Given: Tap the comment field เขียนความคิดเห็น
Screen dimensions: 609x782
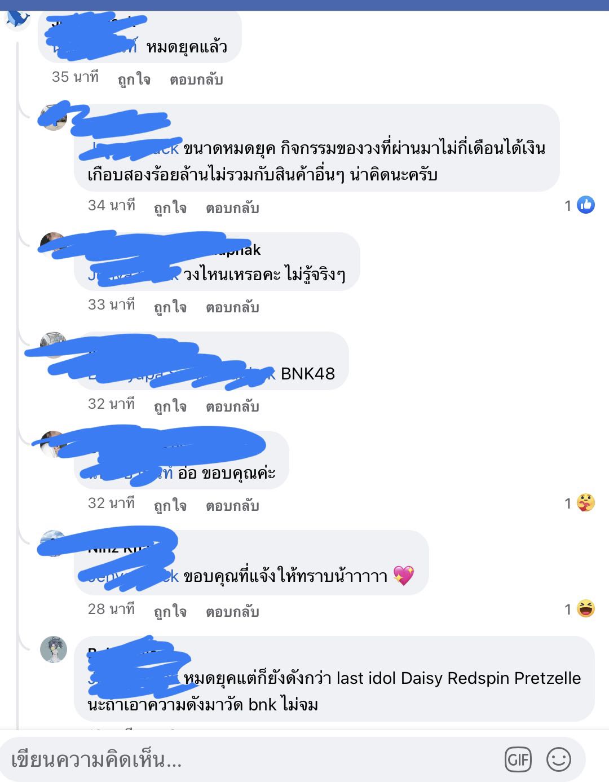Looking at the screenshot, I should pyautogui.click(x=248, y=759).
